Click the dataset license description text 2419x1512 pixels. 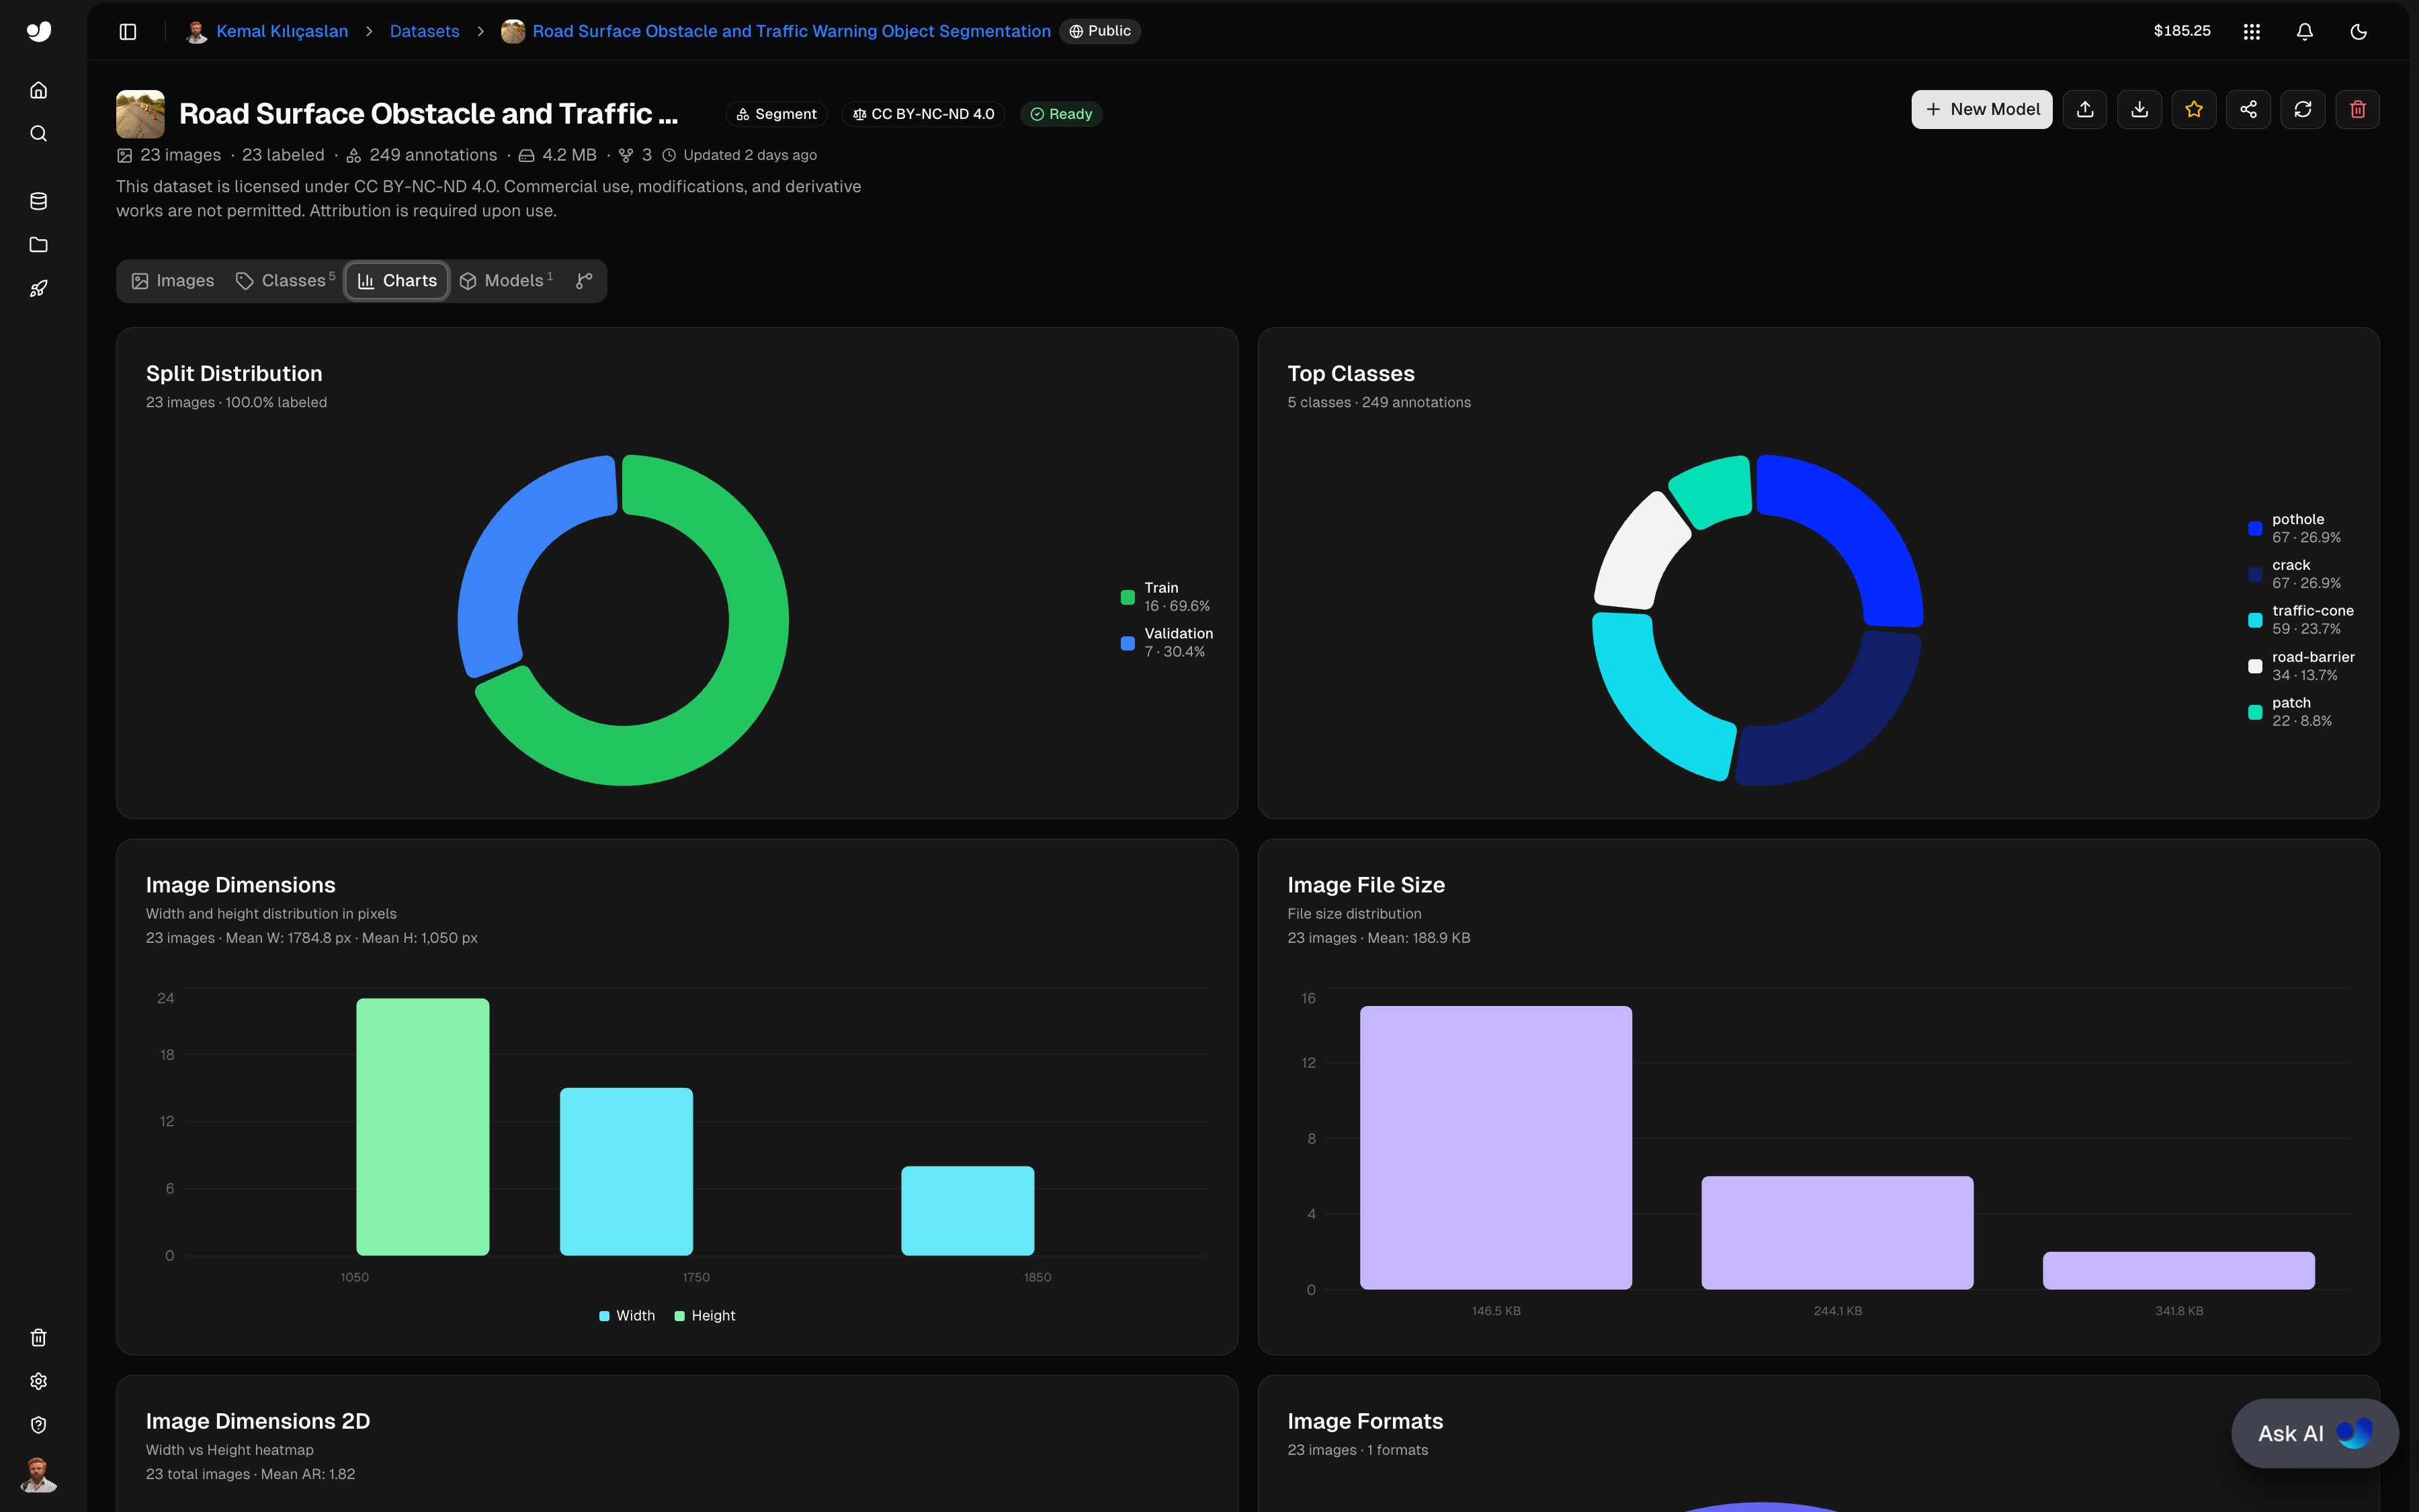pyautogui.click(x=489, y=199)
